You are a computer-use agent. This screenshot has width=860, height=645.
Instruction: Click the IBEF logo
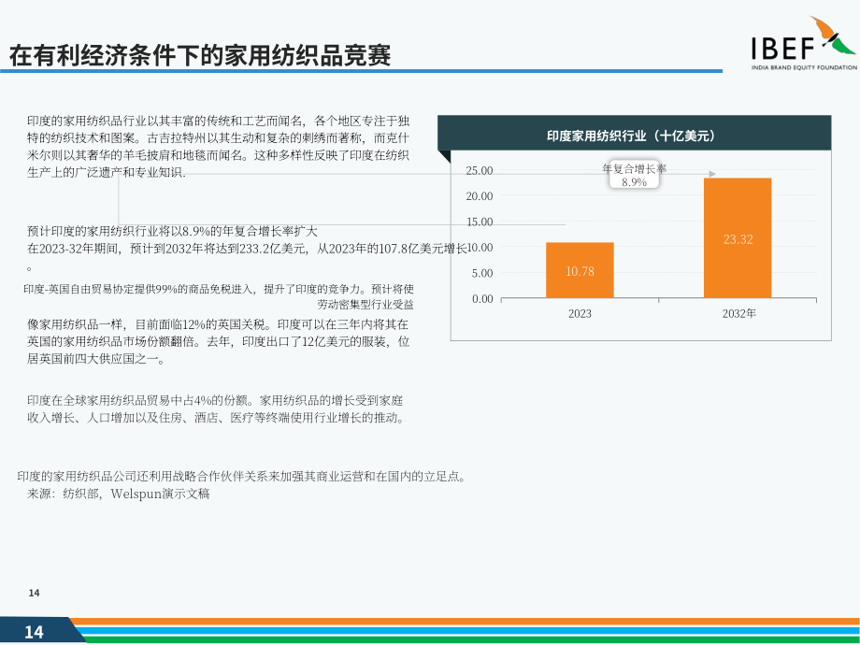[x=804, y=43]
